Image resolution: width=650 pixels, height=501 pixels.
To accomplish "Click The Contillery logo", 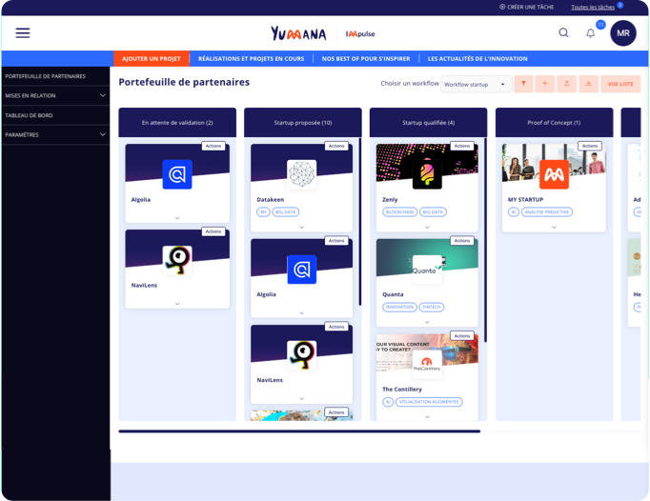I will pyautogui.click(x=427, y=364).
